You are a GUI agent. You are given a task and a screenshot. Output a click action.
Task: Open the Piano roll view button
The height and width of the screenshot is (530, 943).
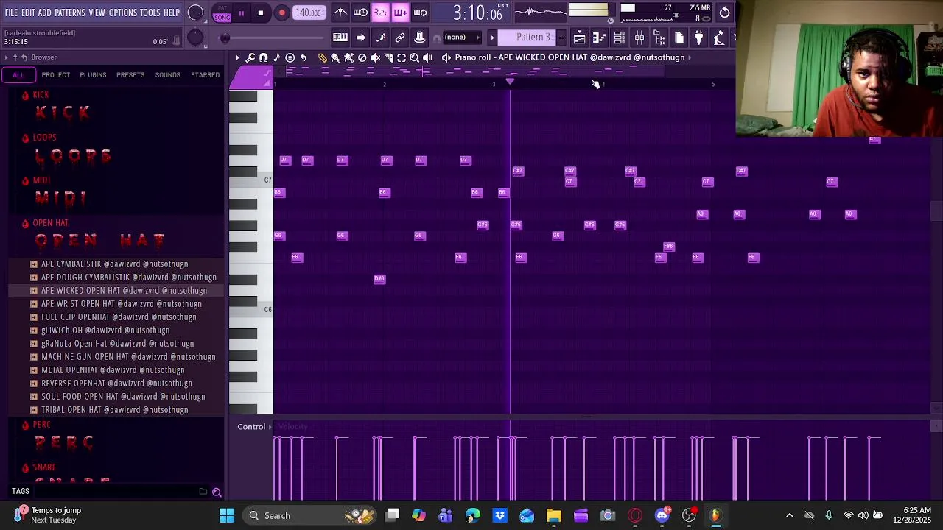point(600,38)
